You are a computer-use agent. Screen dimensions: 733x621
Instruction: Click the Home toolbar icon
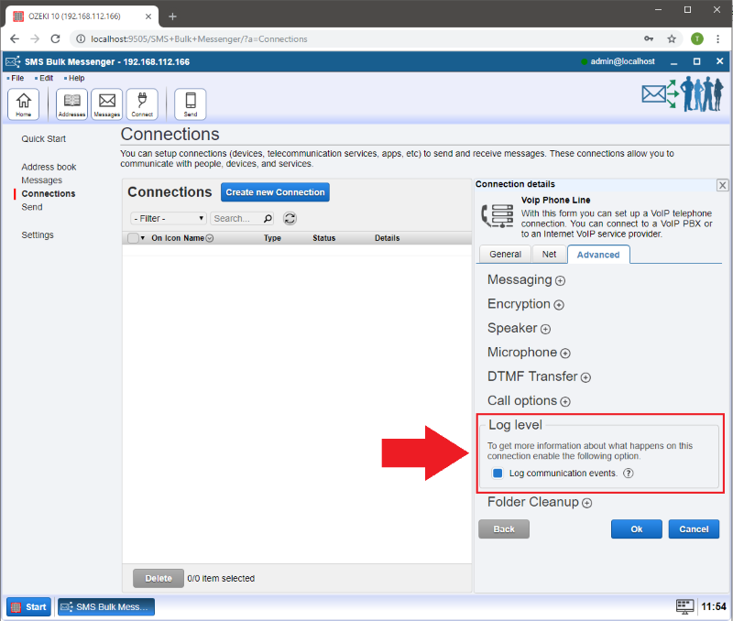[x=23, y=104]
